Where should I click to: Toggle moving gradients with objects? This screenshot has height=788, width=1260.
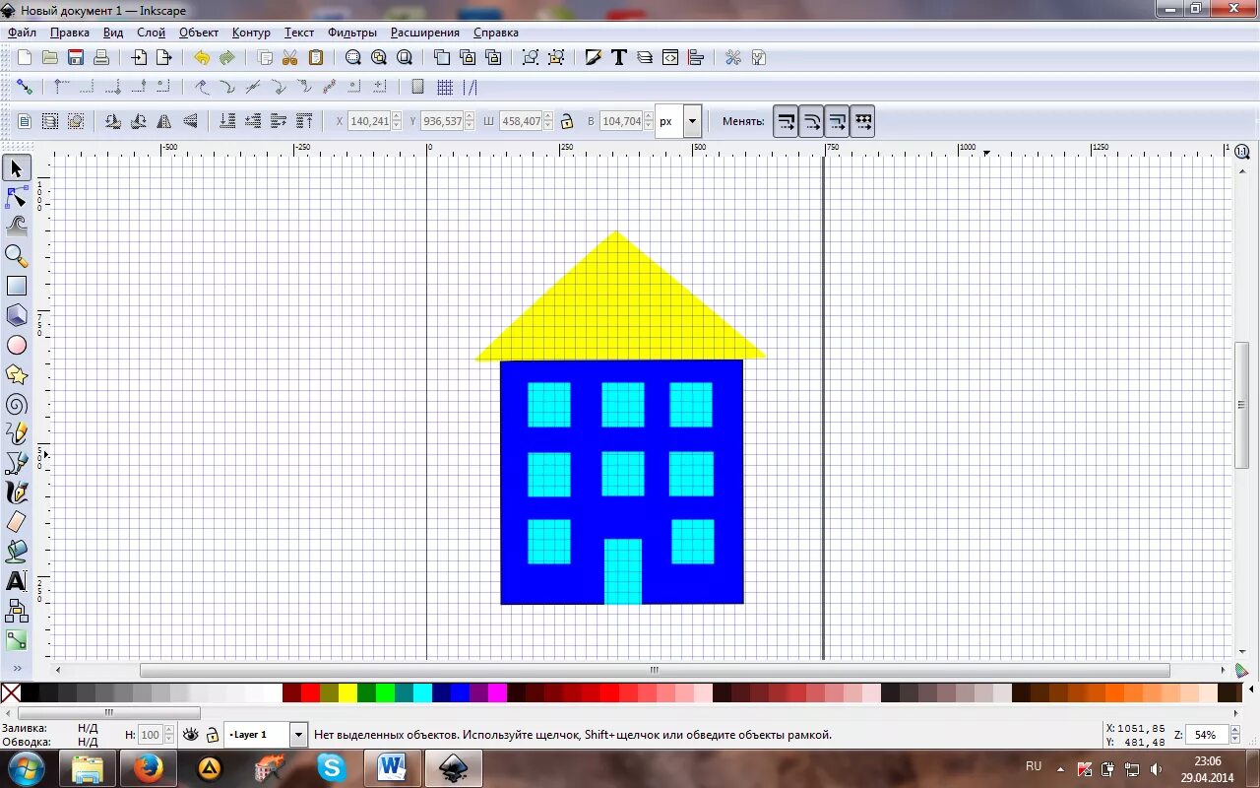pos(837,121)
